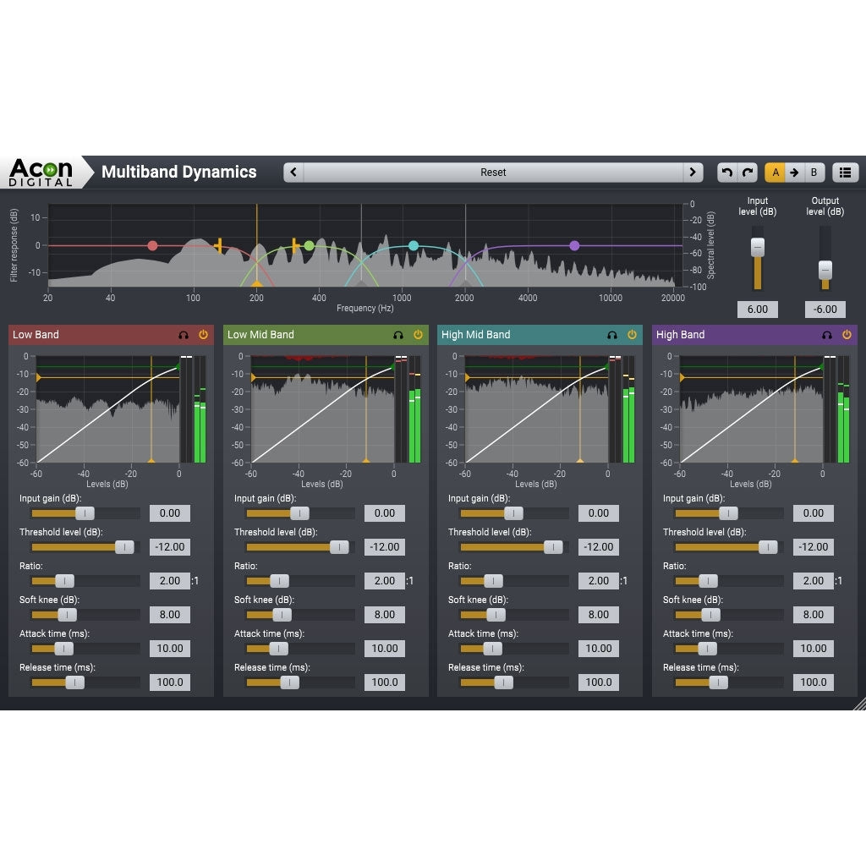Viewport: 866px width, 866px height.
Task: Go to next preset arrow
Action: pos(693,173)
